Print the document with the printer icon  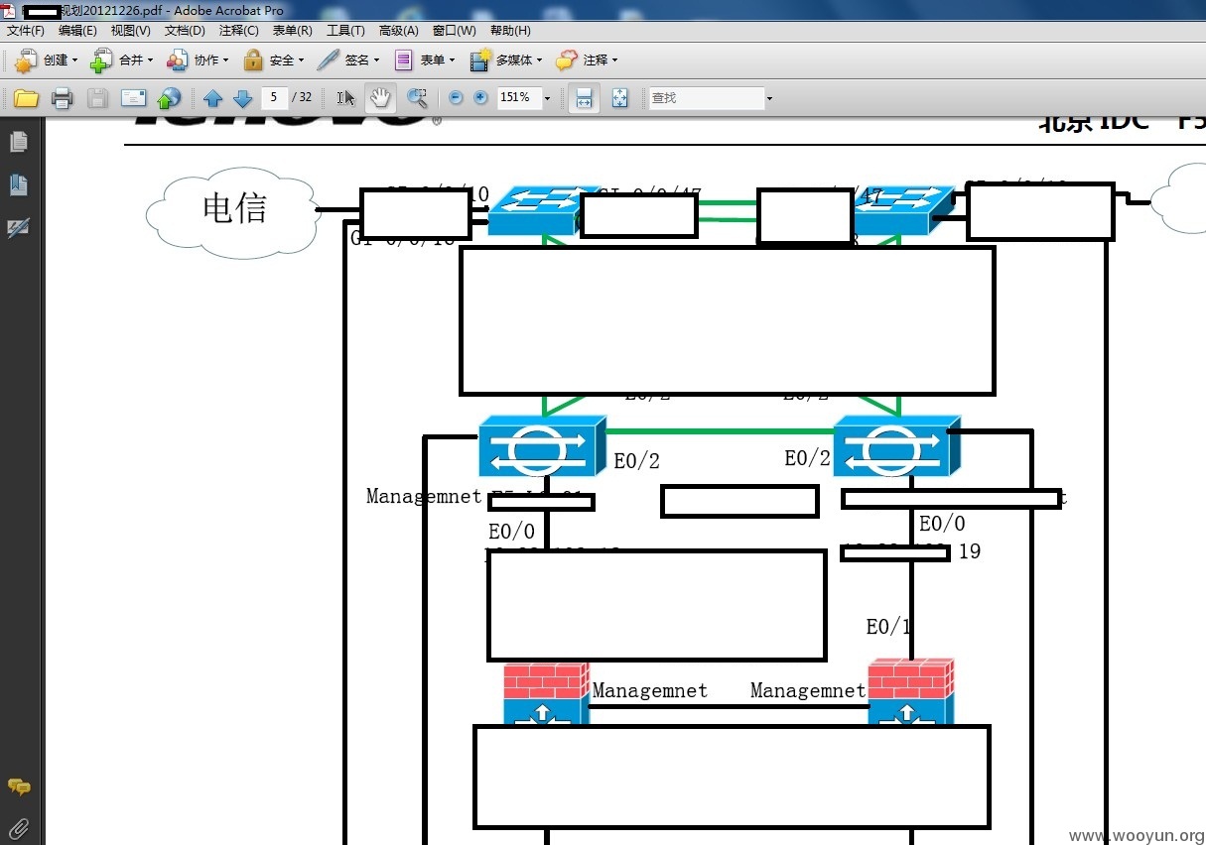63,98
